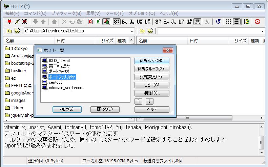Toggle first Shift-JIS host kanji code
This screenshot has height=167, width=268.
click(117, 22)
